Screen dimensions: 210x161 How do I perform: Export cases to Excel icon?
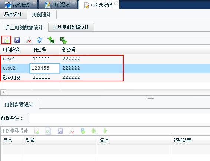coord(63,40)
